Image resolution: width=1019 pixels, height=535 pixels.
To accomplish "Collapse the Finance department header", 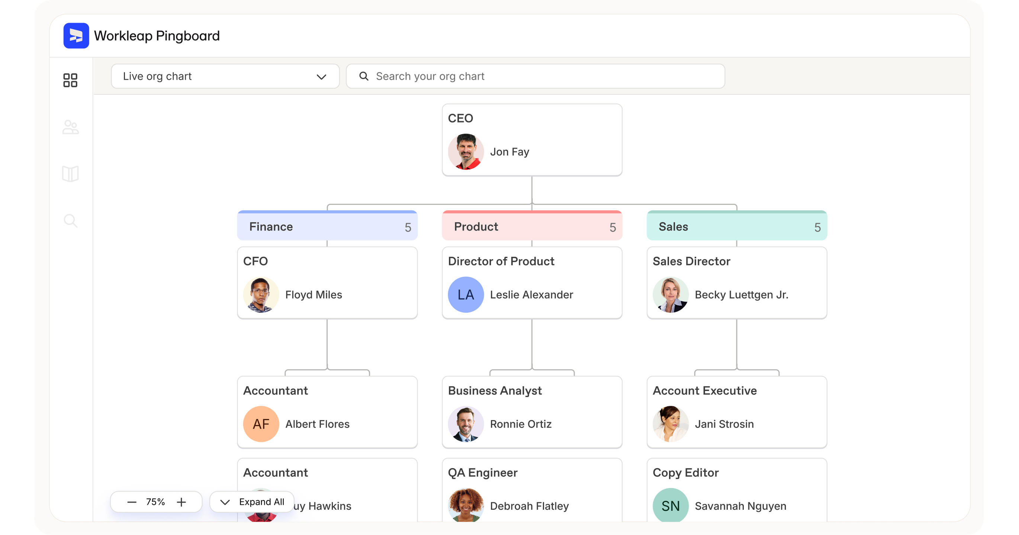I will 327,227.
